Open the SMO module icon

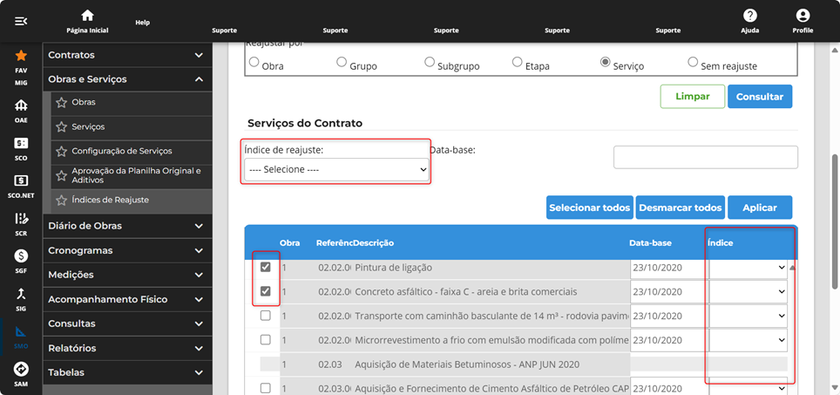[x=21, y=331]
